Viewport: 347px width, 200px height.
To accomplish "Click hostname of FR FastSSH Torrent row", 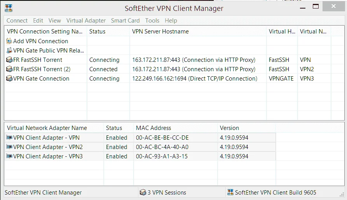I will coord(194,60).
